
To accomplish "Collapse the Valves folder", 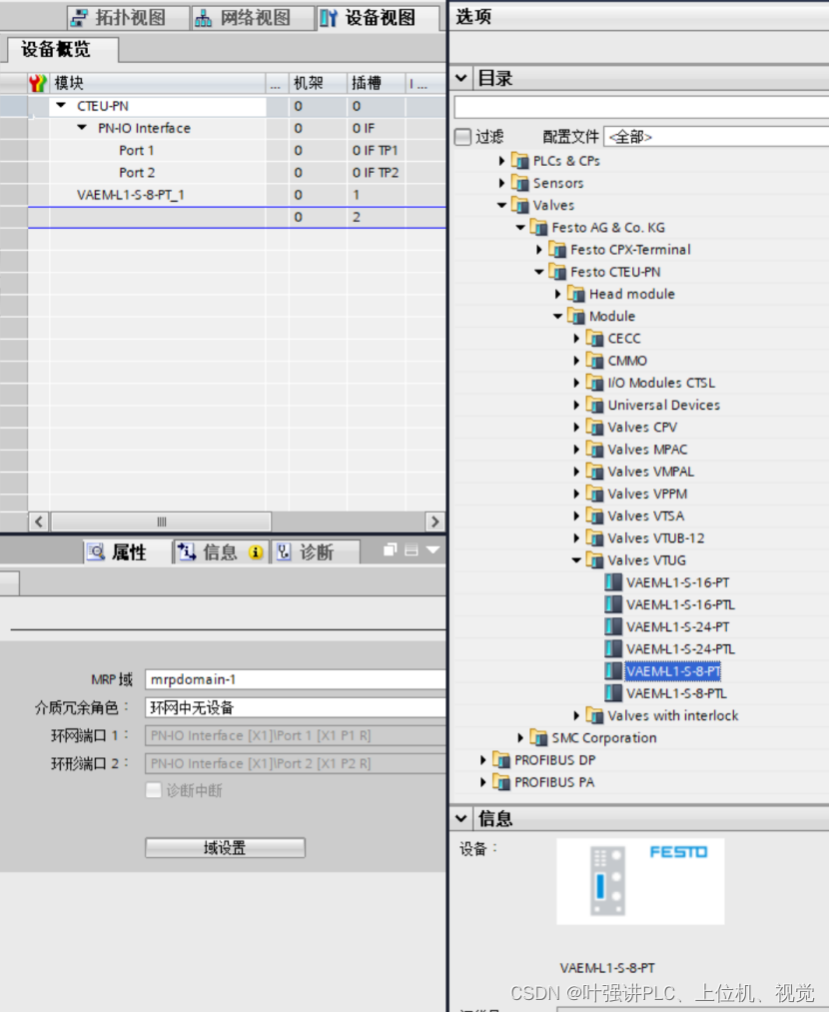I will pos(501,205).
